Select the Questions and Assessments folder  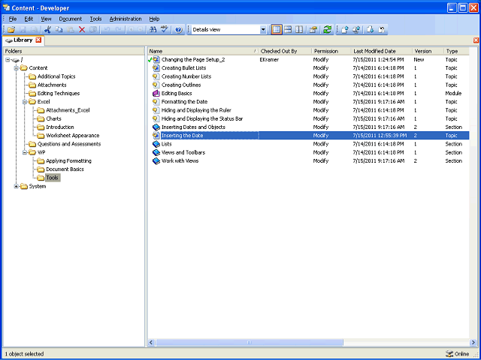point(69,144)
